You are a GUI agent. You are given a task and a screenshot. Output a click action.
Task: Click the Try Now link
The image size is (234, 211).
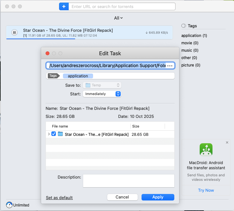point(206,190)
